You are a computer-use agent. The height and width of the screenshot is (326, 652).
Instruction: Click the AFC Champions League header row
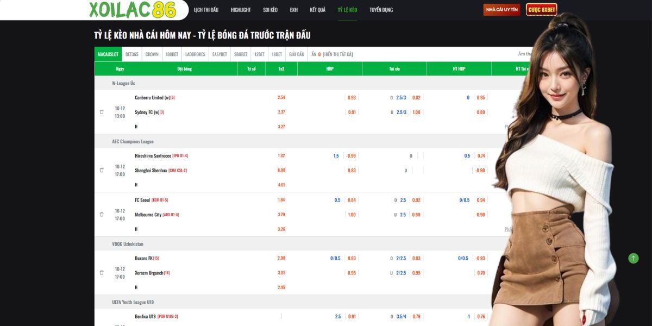133,141
